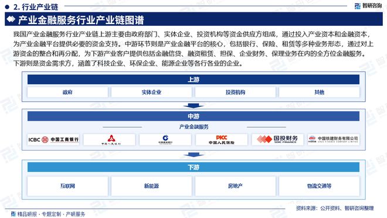Click the diamond icon before 产业金融服务行业产业链图谱

click(x=11, y=19)
